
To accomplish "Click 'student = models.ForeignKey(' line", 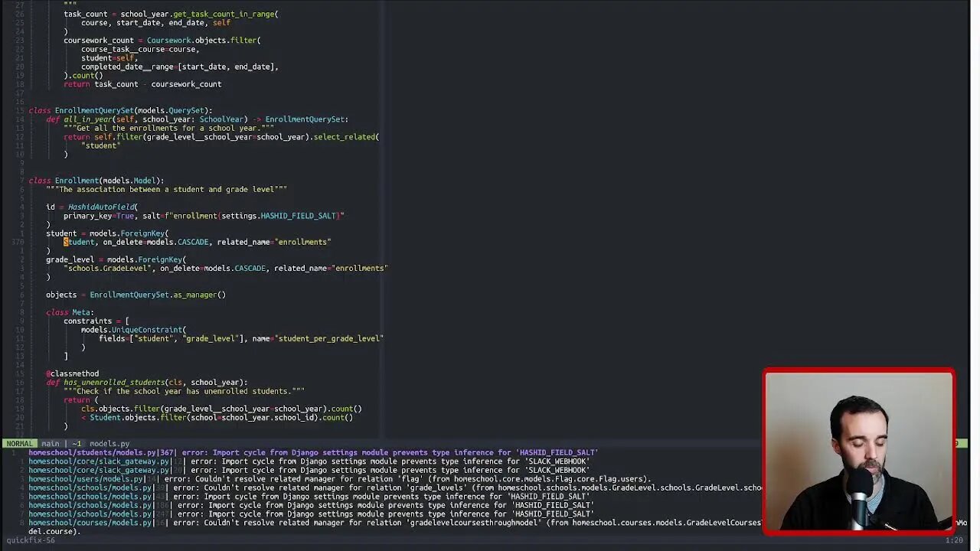I will (x=107, y=233).
